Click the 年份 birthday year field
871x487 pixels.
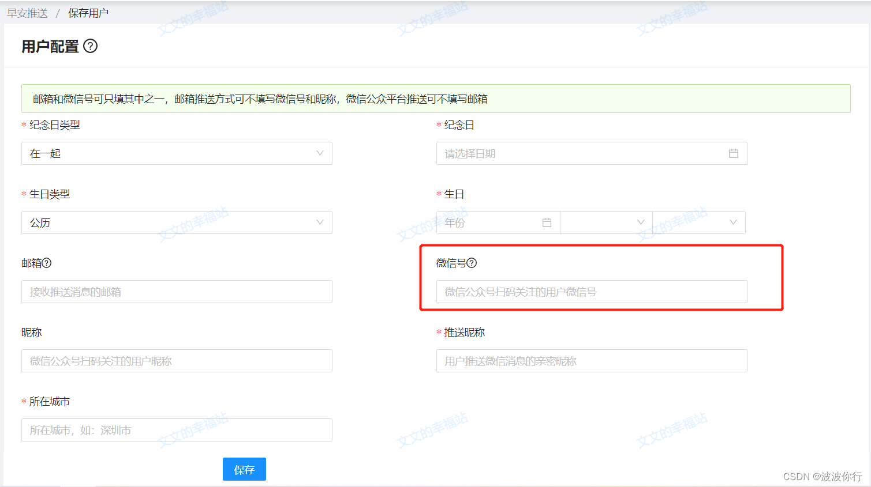pos(498,222)
